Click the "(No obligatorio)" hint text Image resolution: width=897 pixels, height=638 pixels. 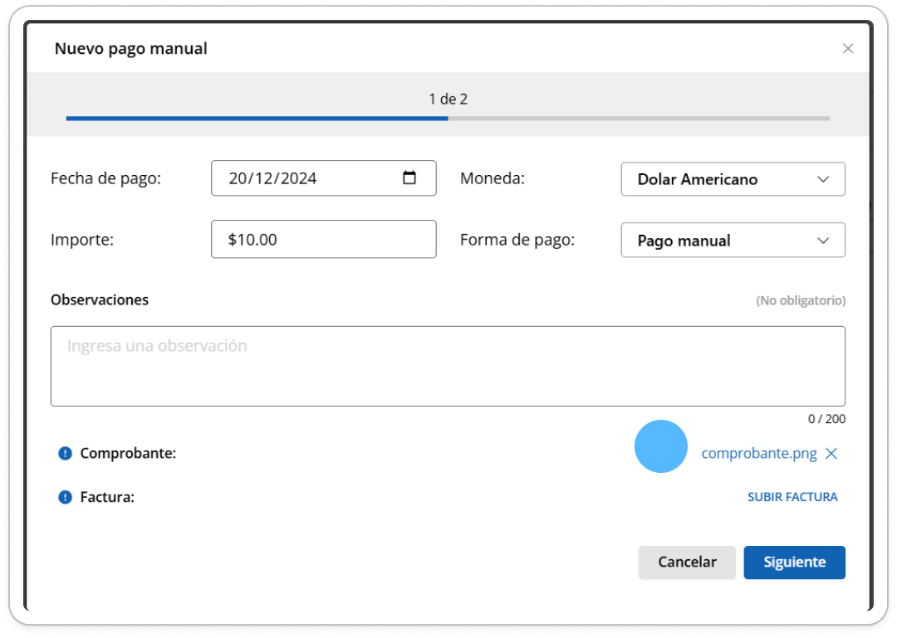click(x=801, y=300)
